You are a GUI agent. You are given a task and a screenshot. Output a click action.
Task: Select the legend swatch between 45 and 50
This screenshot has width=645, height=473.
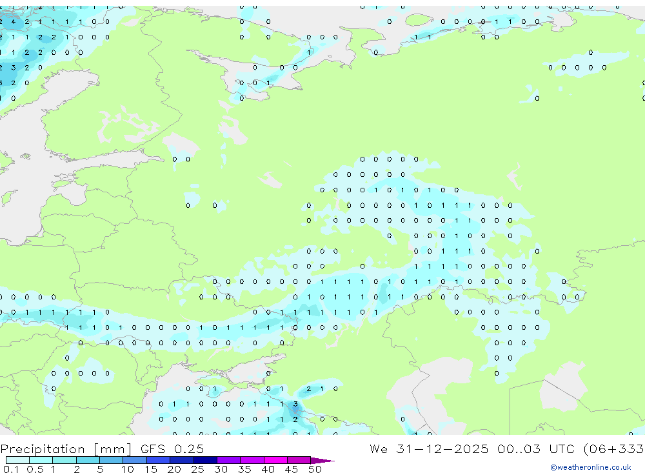coord(299,460)
